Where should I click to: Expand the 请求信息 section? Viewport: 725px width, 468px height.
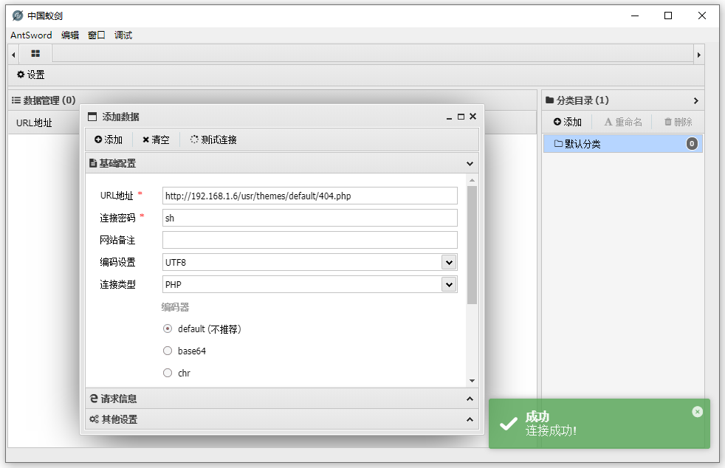pos(470,399)
